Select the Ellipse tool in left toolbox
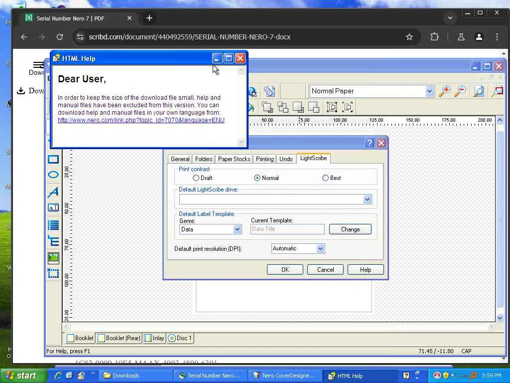The image size is (510, 383). [x=53, y=175]
